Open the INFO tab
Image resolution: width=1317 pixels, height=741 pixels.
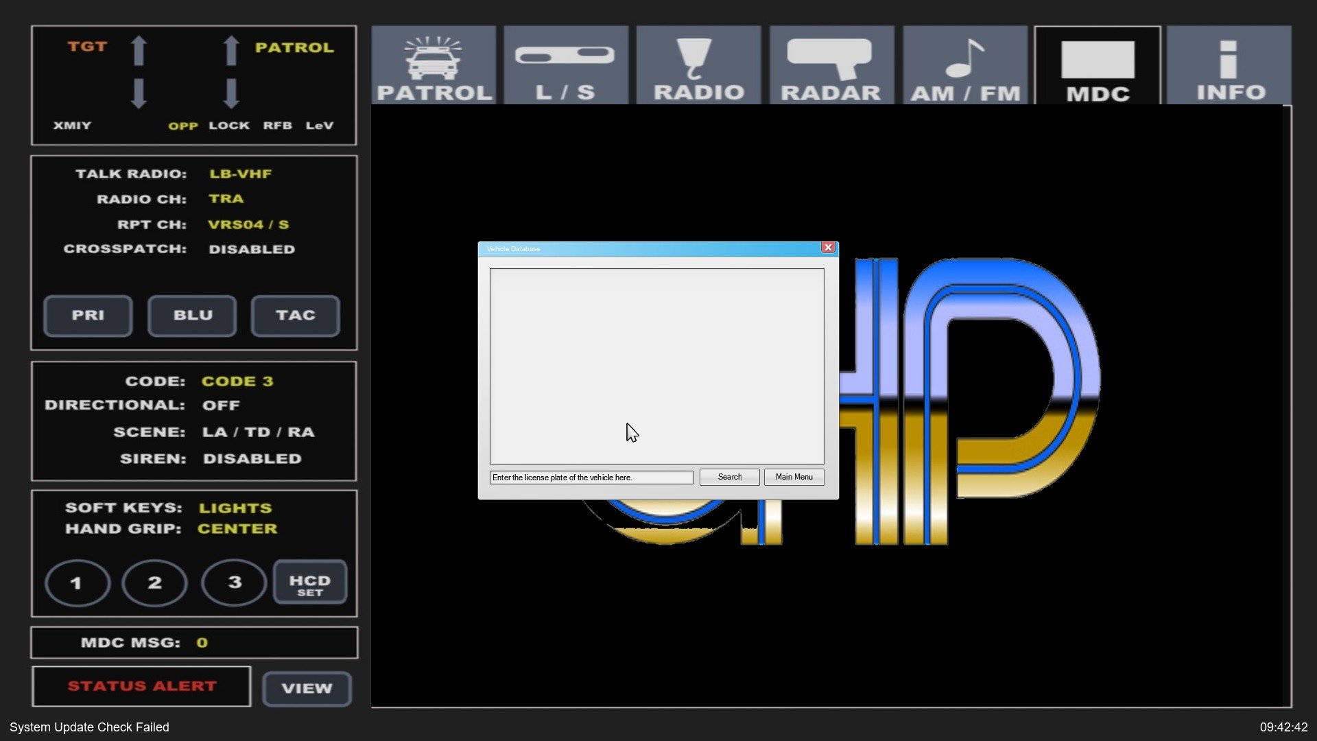pos(1229,66)
